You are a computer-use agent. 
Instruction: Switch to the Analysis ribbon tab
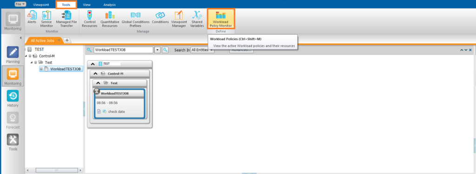pos(109,5)
